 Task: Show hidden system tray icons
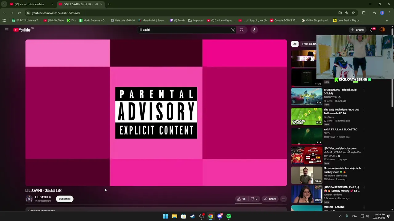click(340, 216)
